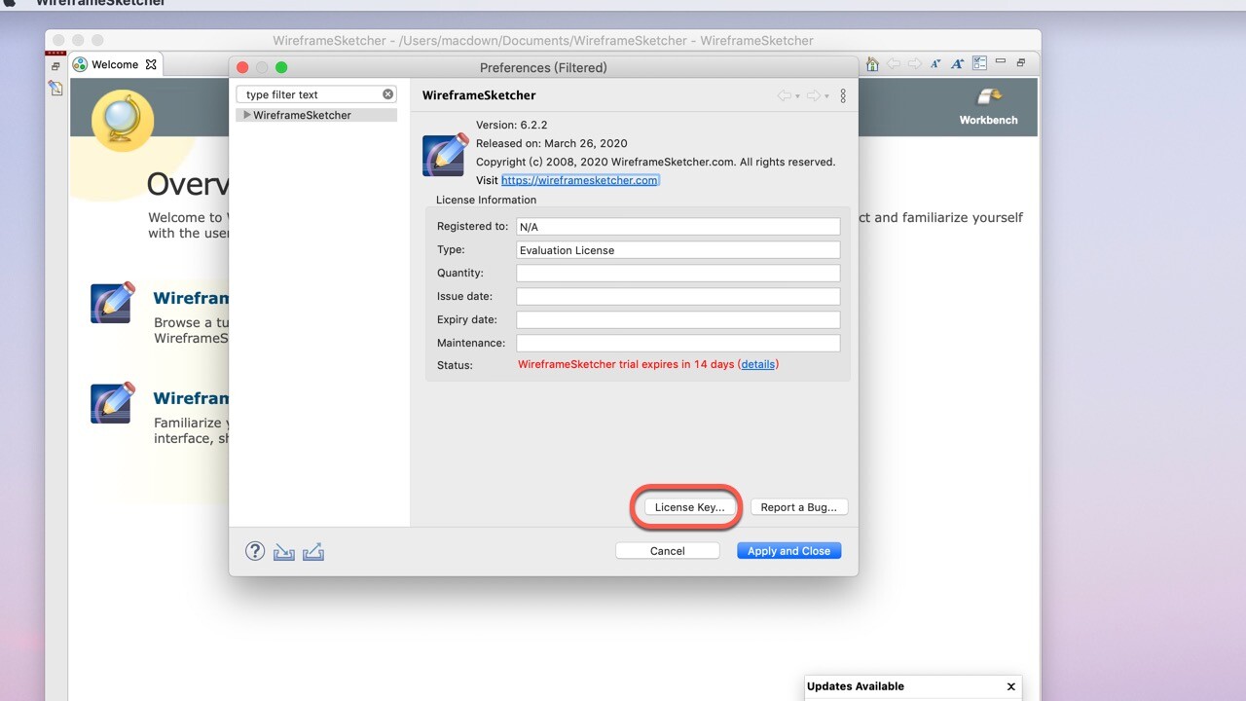
Task: Click second Wirefram heading link
Action: [x=191, y=398]
